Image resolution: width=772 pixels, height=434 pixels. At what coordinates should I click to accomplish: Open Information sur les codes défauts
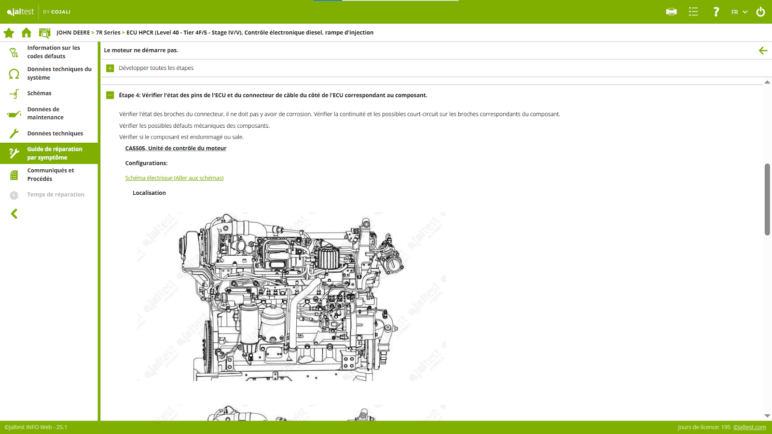54,52
